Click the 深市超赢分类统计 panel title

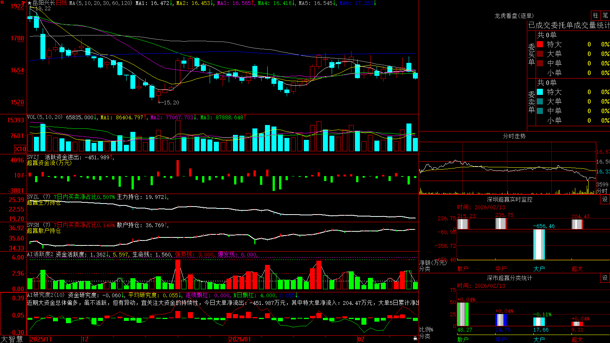tap(510, 278)
